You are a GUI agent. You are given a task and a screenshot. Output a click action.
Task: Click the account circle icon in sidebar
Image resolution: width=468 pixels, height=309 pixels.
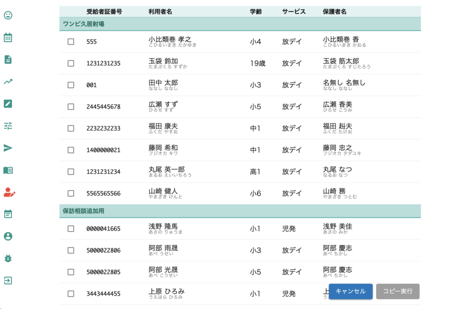[8, 236]
